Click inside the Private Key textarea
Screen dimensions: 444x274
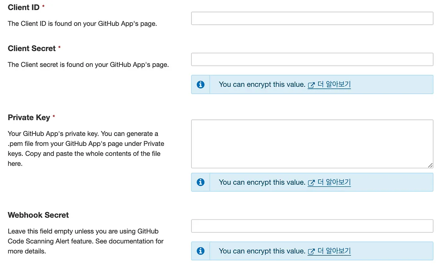312,144
